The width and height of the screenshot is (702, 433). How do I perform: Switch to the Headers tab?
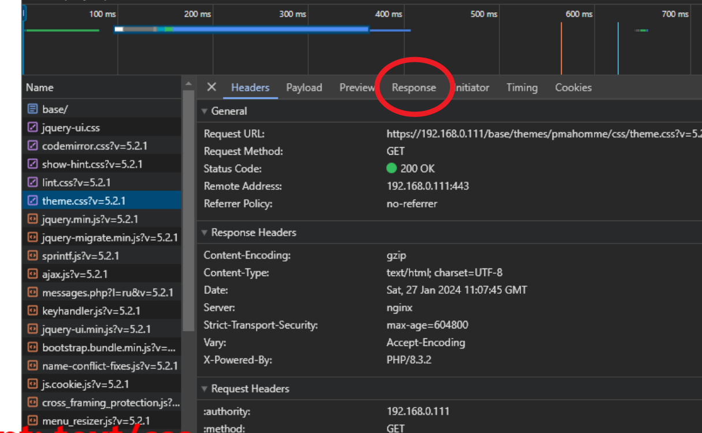click(x=250, y=88)
